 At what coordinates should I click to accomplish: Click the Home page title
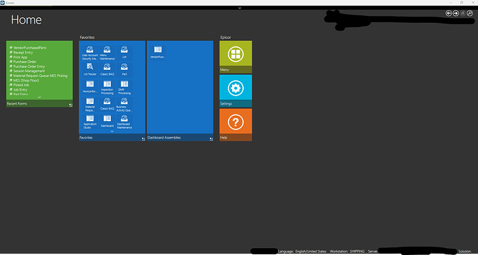(x=26, y=20)
